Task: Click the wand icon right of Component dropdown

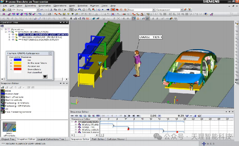Action: point(186,10)
